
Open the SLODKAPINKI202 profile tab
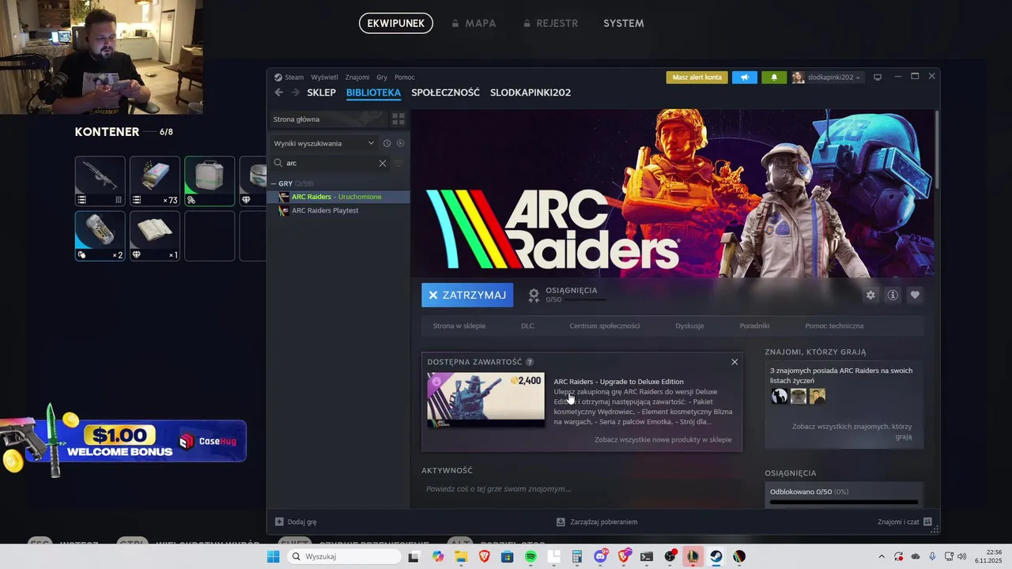(x=531, y=92)
